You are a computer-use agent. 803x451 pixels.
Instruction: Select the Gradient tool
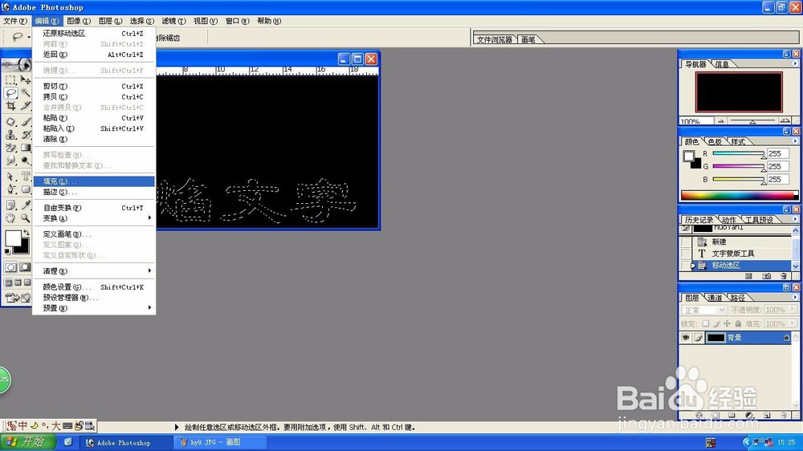tap(25, 148)
